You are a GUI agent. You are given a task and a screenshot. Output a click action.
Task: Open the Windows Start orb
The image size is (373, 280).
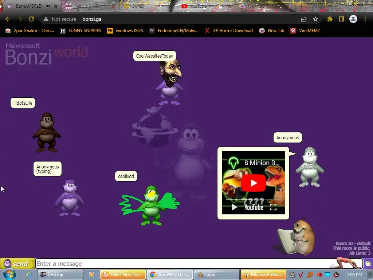(10, 274)
